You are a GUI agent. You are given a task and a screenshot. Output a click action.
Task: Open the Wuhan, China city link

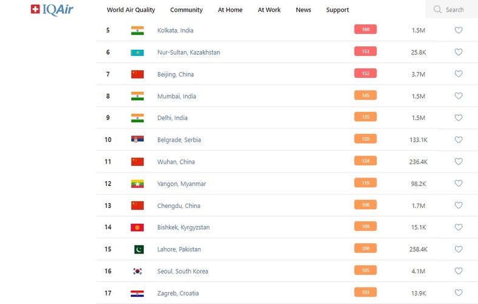(176, 162)
